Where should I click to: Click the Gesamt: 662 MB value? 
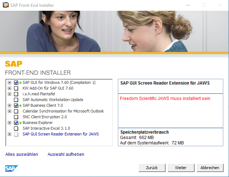(x=137, y=138)
